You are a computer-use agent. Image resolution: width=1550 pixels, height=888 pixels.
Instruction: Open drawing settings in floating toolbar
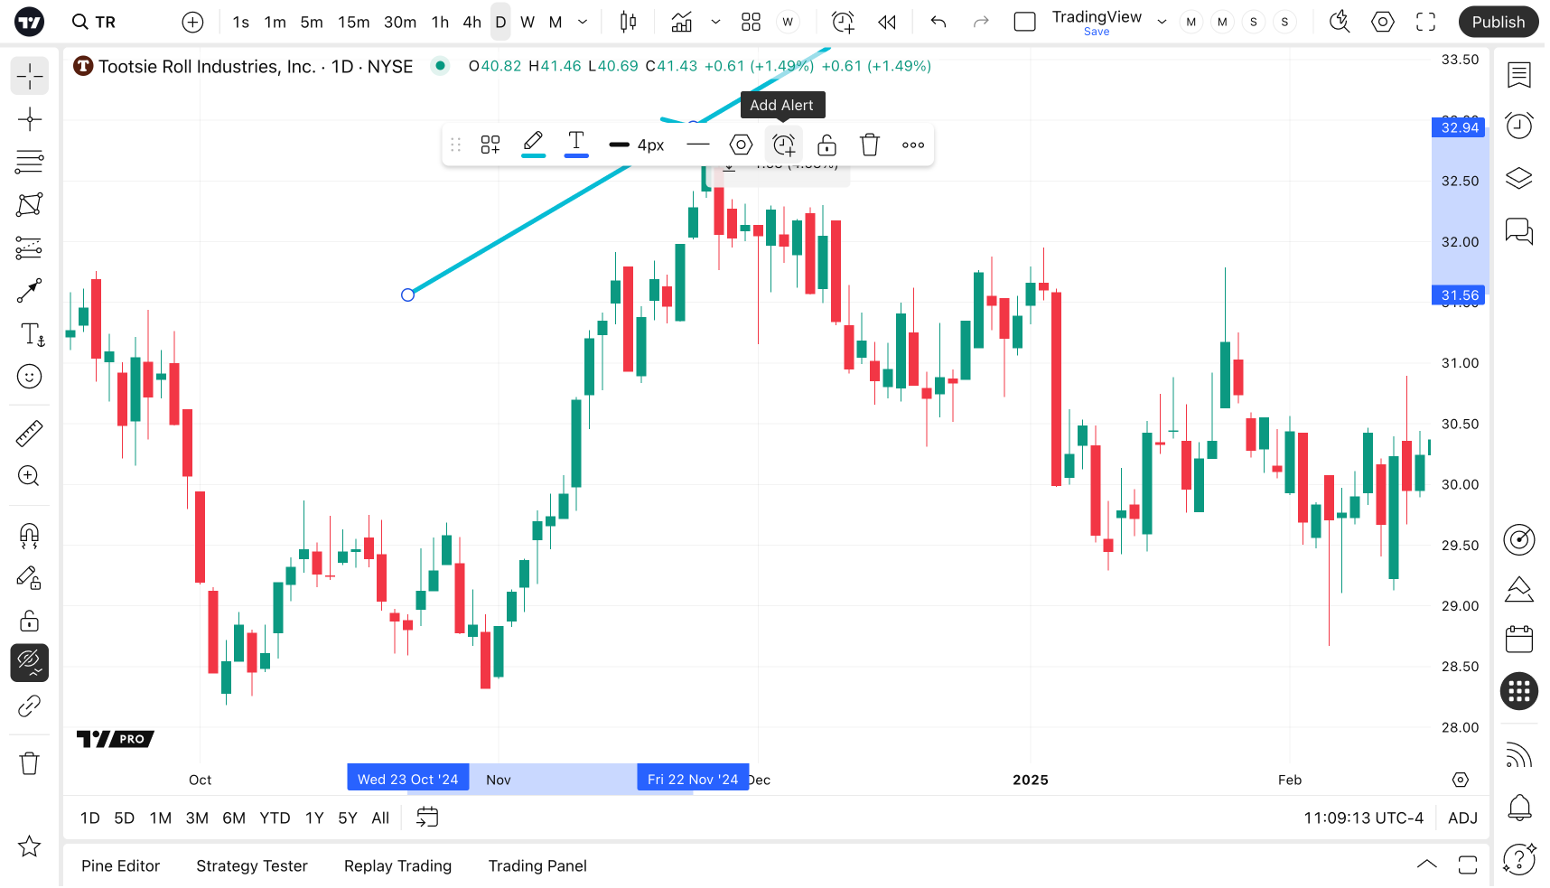[x=741, y=145]
